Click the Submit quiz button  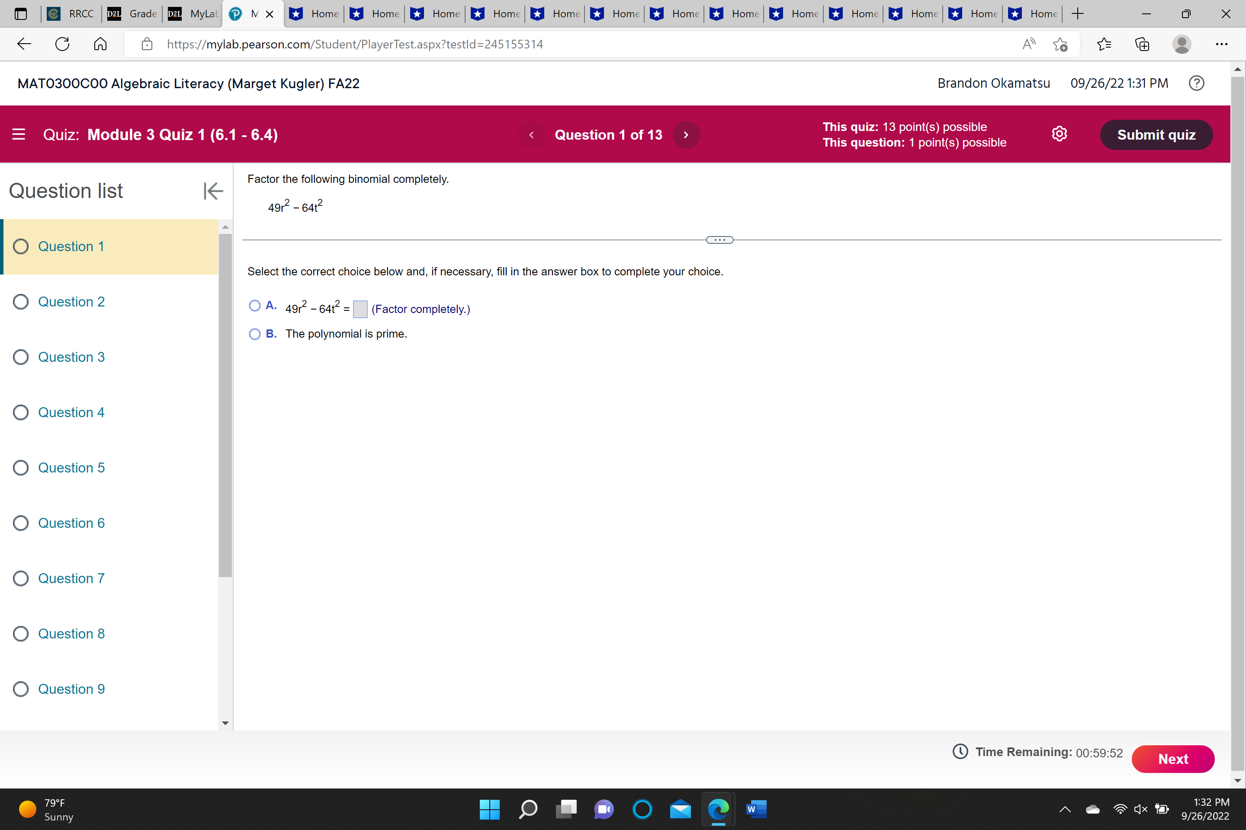pyautogui.click(x=1156, y=134)
